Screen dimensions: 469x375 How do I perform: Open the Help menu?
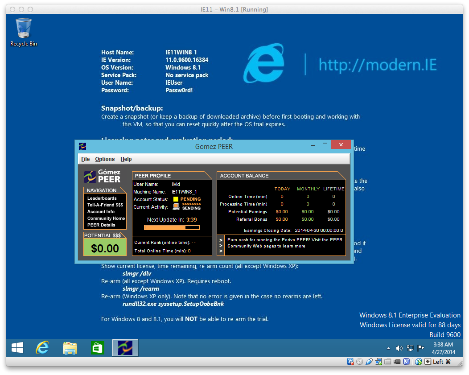[x=126, y=159]
